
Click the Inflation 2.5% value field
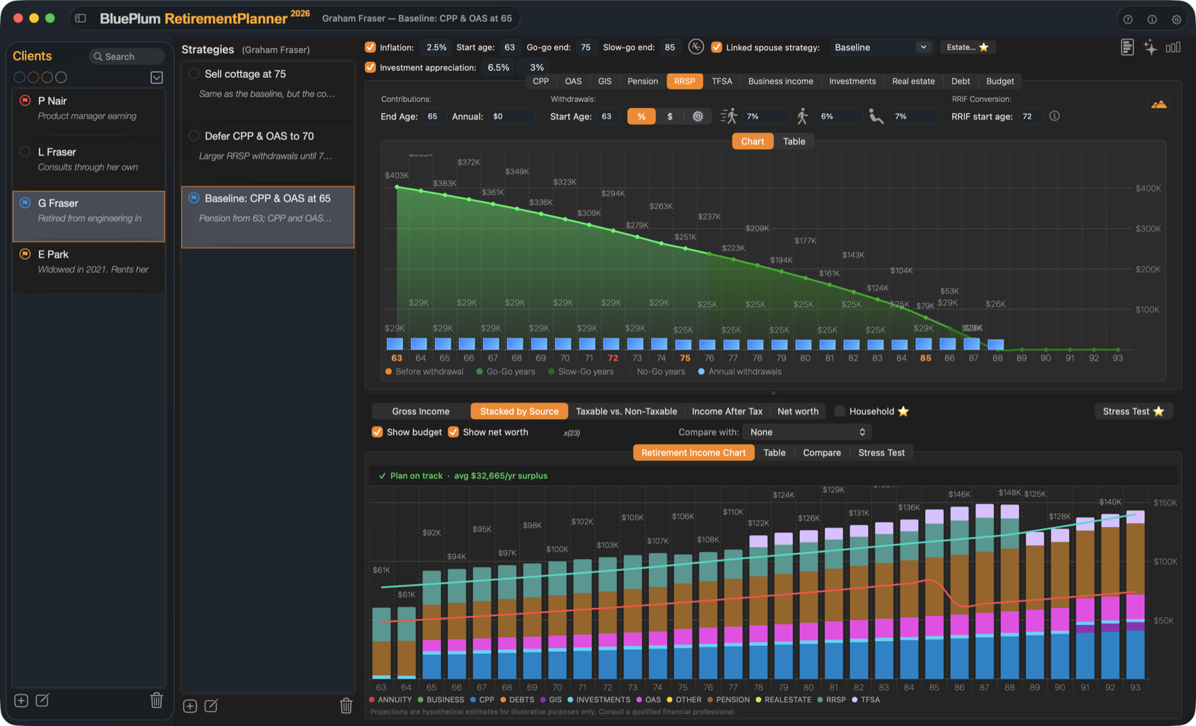435,48
